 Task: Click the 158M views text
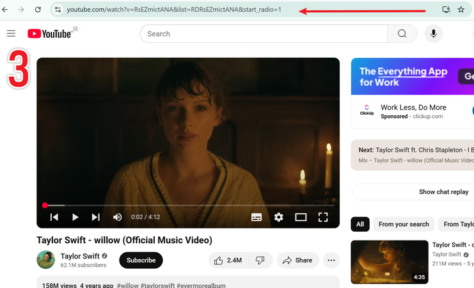(x=59, y=285)
